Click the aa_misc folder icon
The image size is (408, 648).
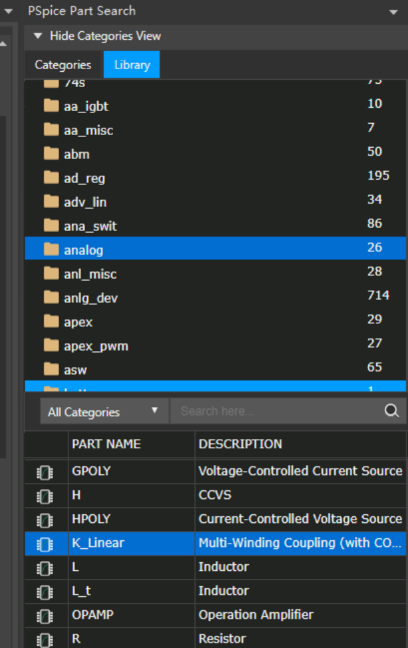tap(51, 130)
